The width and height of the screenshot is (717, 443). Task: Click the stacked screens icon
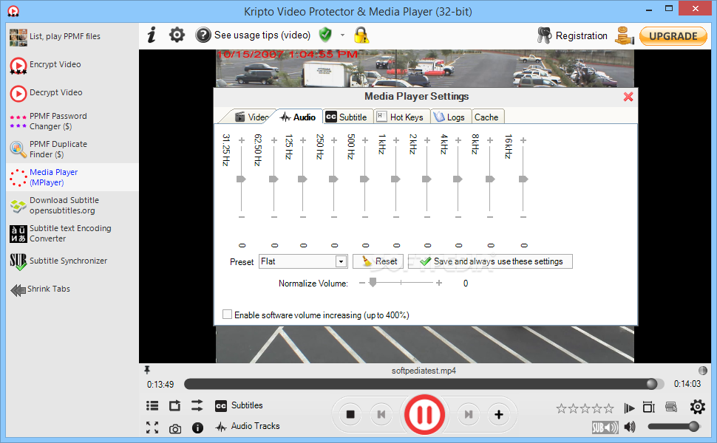671,407
